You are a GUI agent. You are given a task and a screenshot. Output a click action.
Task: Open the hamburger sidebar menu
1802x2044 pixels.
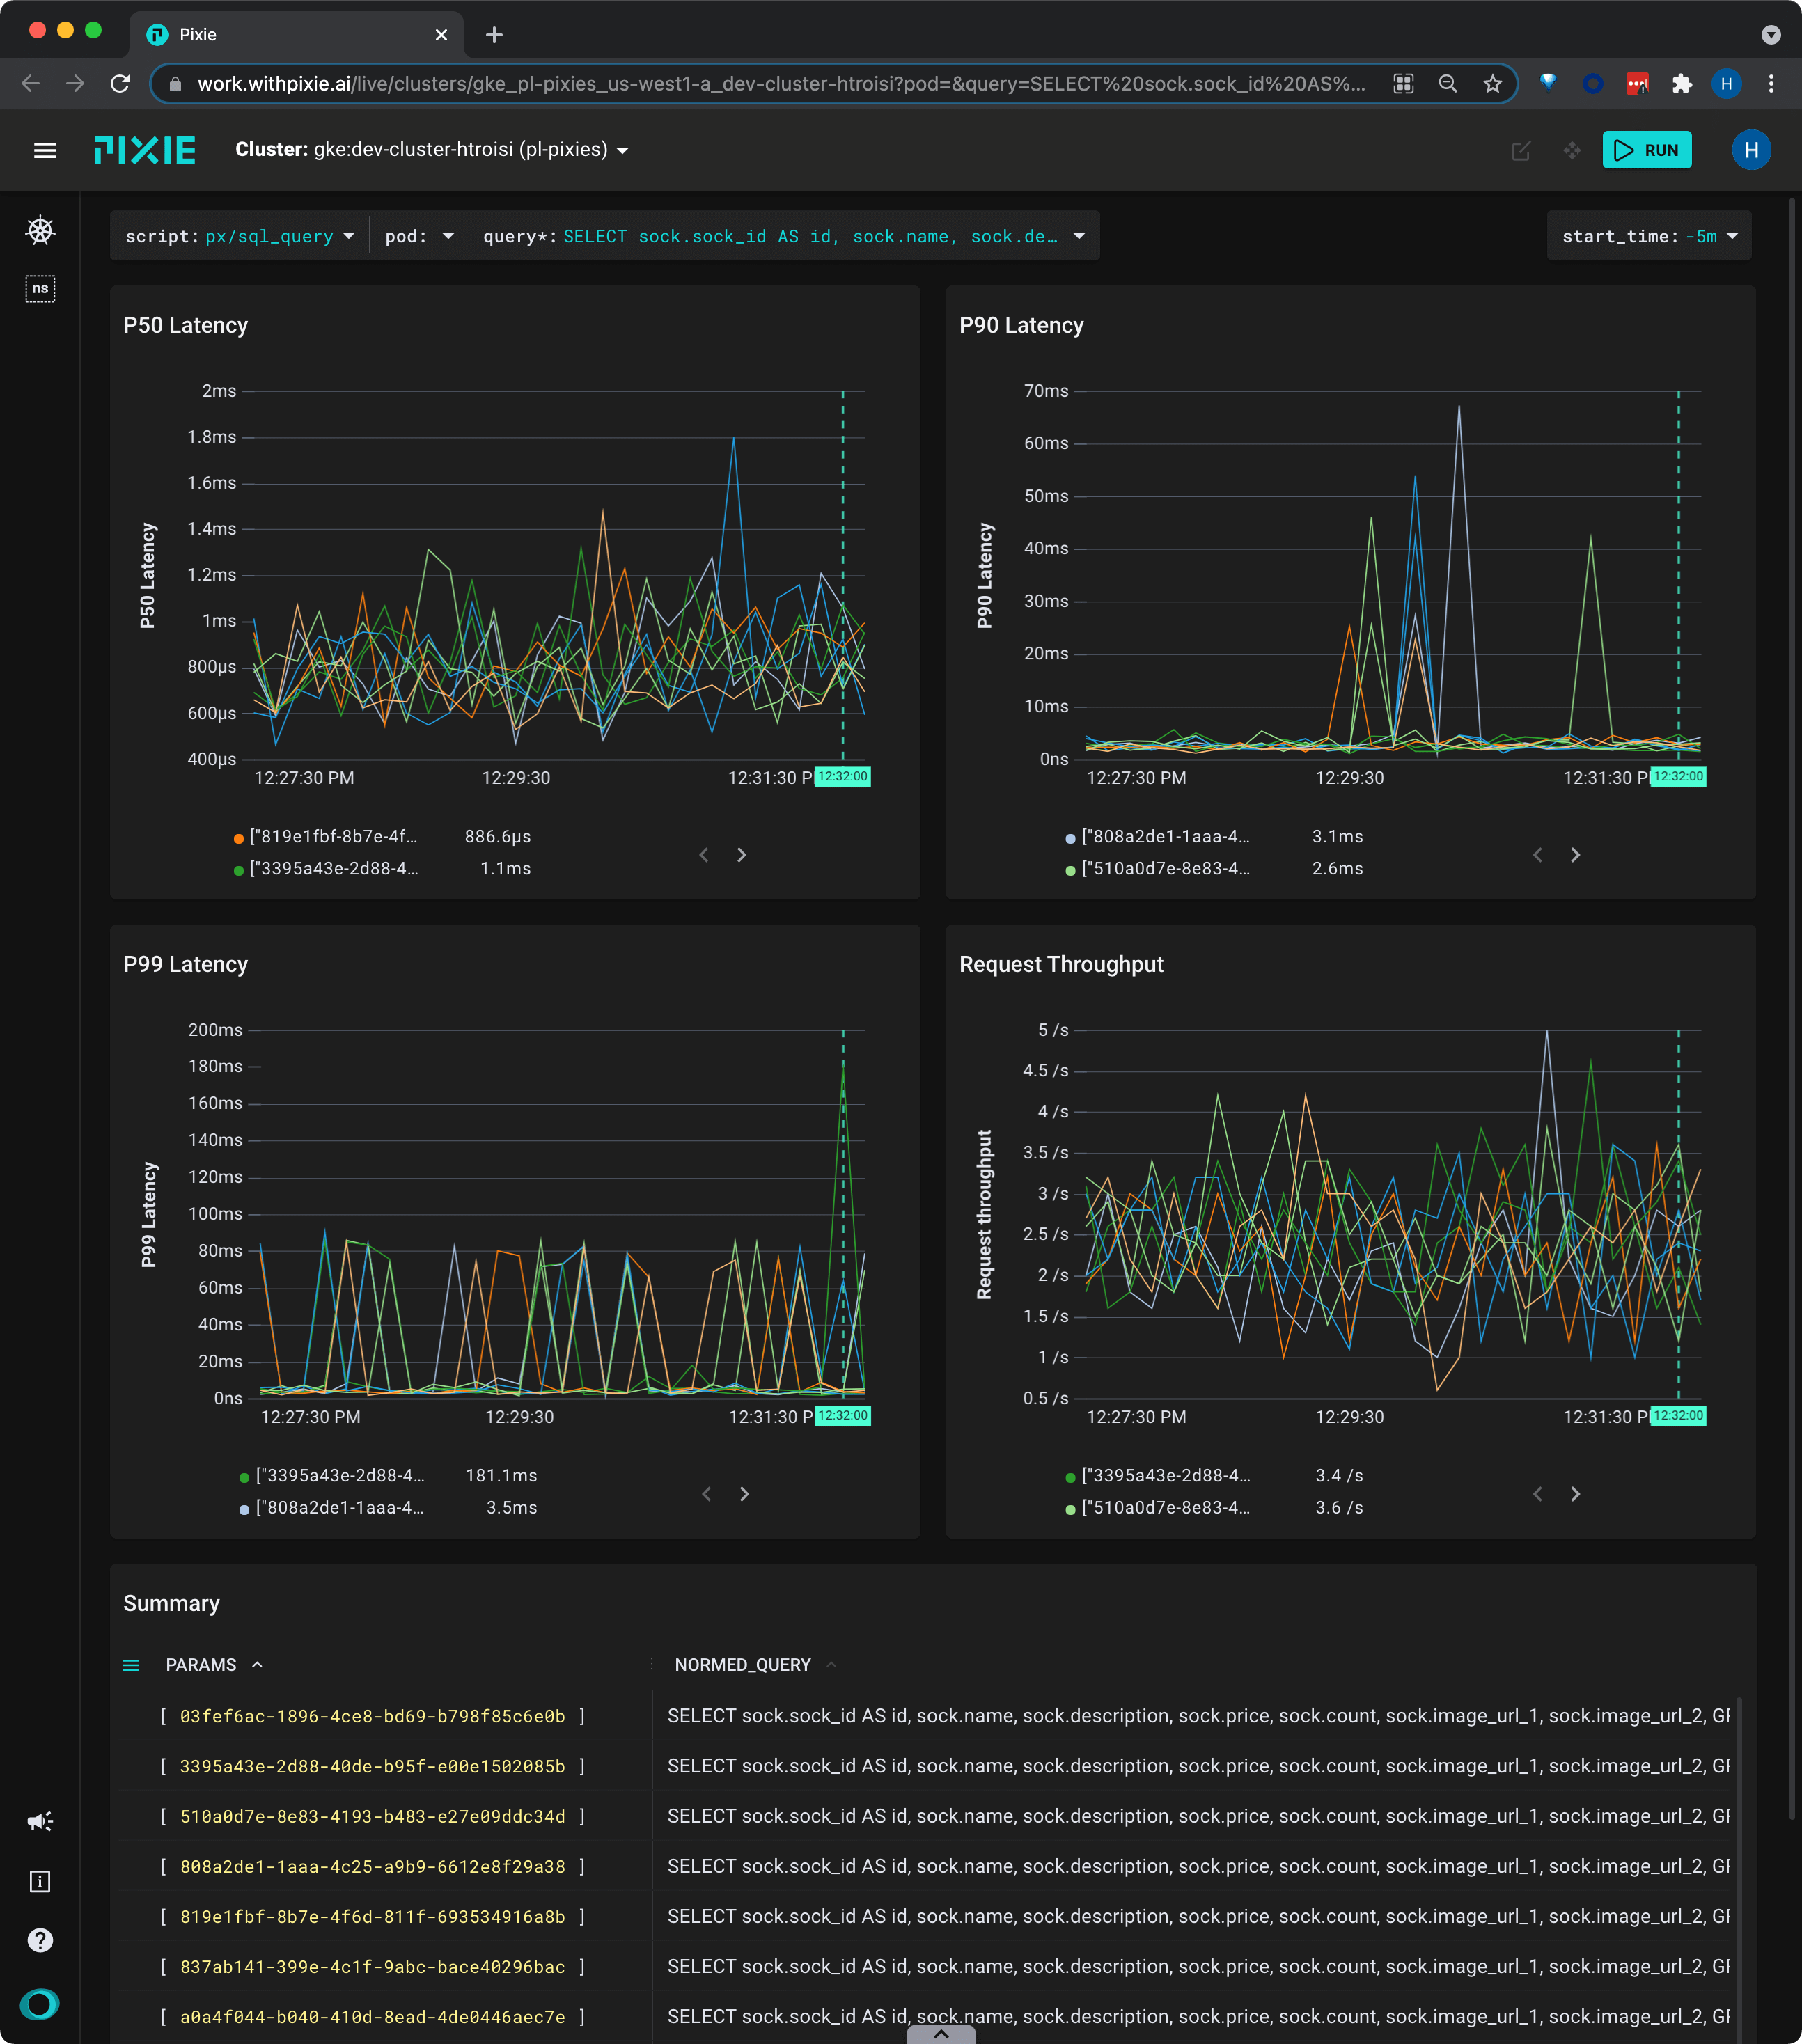[45, 151]
